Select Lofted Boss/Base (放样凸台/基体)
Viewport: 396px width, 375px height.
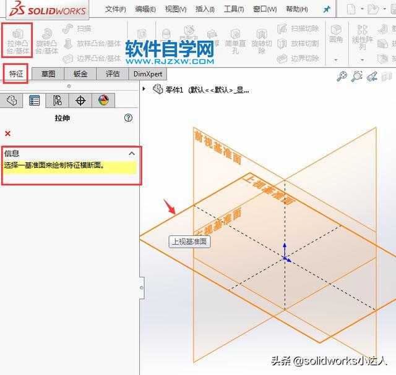[92, 44]
